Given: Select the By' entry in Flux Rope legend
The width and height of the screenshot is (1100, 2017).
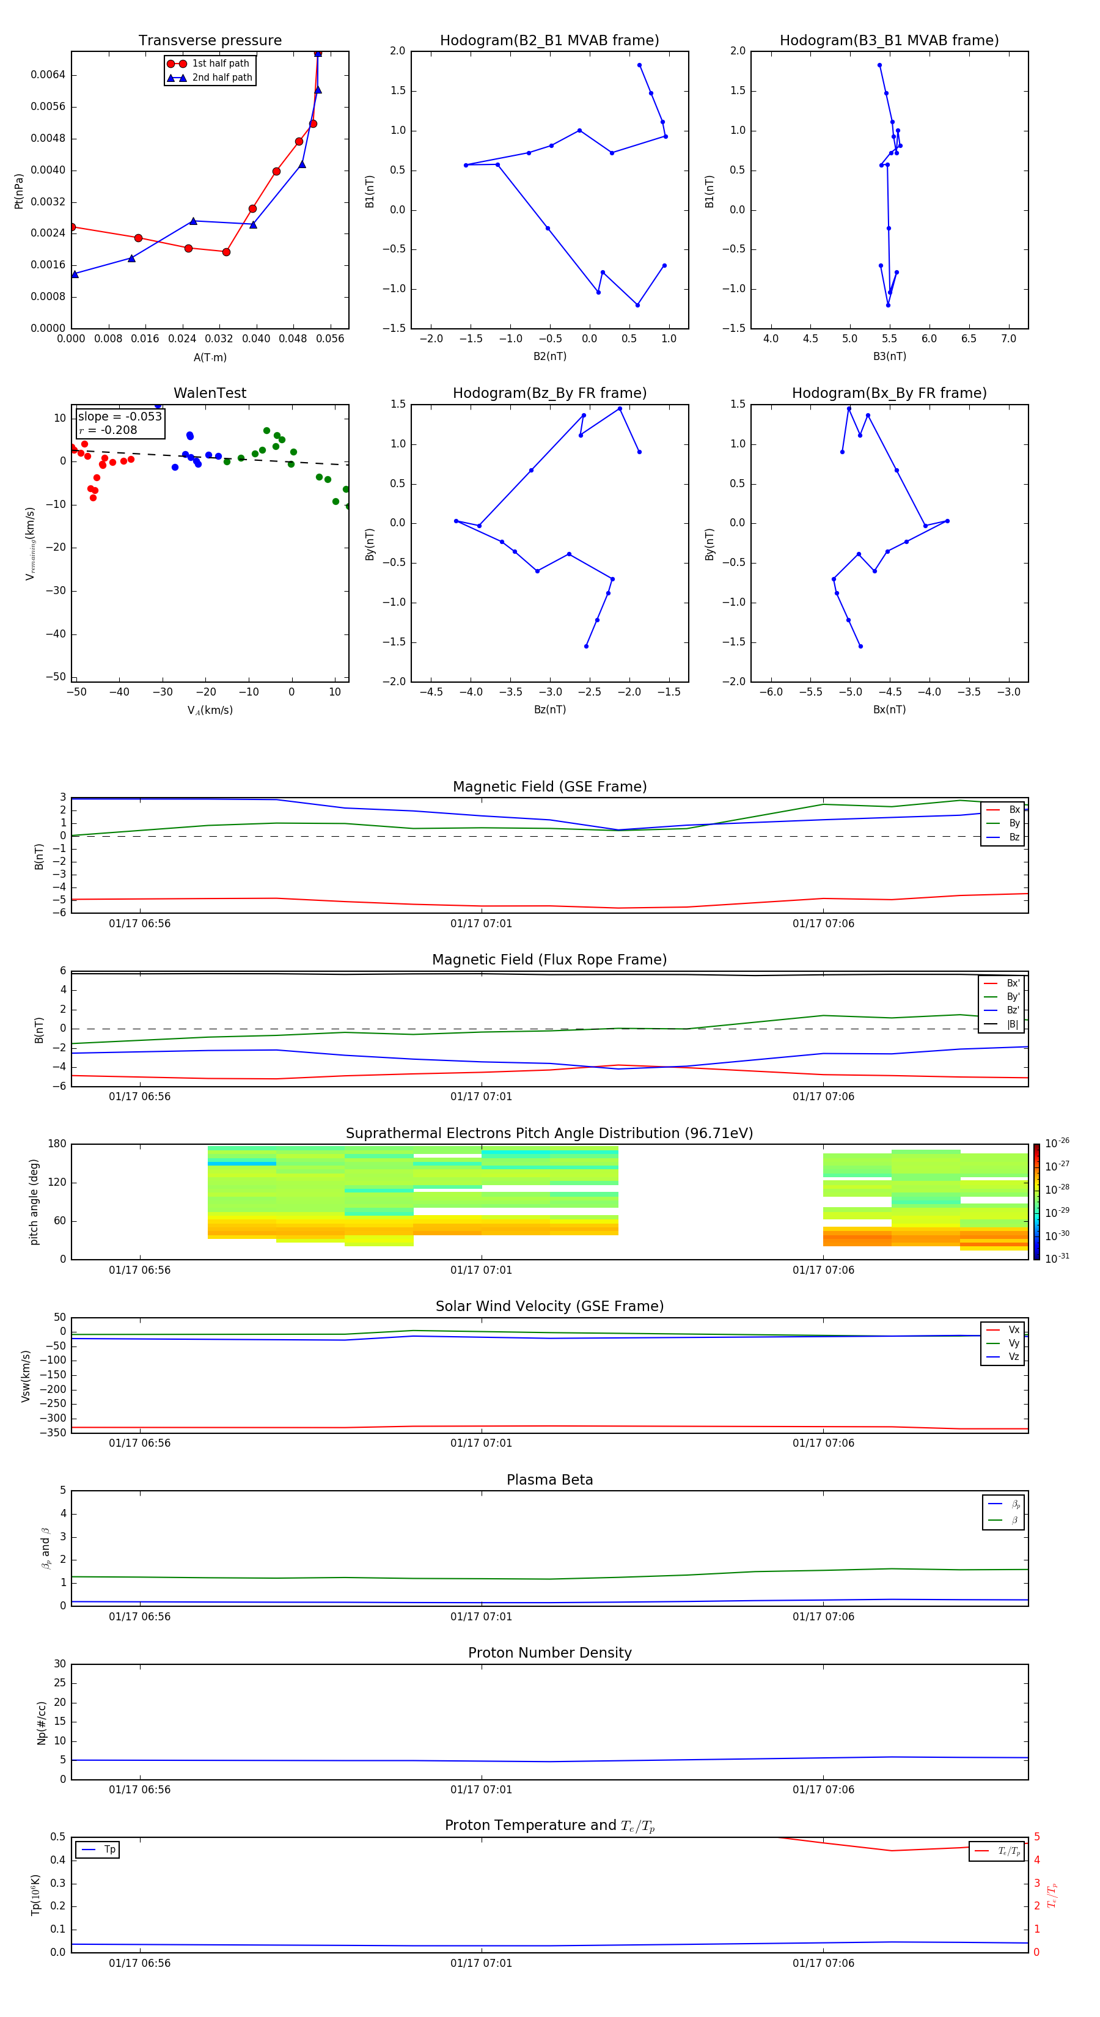Looking at the screenshot, I should click(1002, 997).
